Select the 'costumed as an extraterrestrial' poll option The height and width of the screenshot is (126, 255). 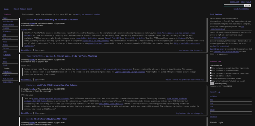(x=211, y=70)
